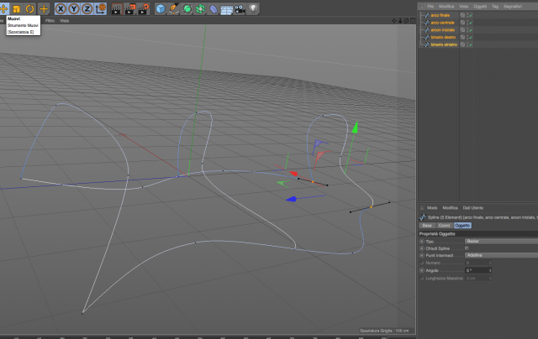Screen dimensions: 538x339
Task: Click viewport pan navigation icon
Action: 394,21
